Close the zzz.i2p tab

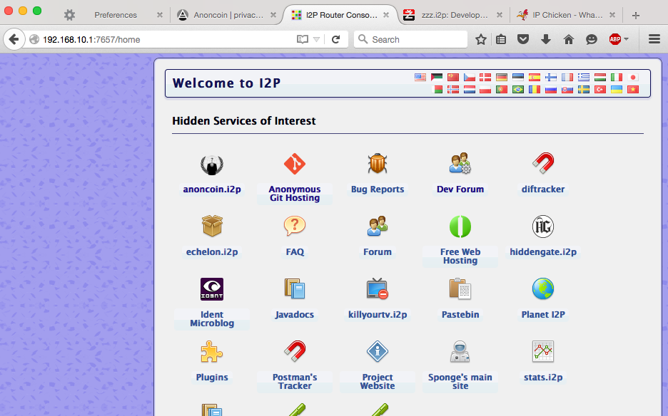click(500, 15)
